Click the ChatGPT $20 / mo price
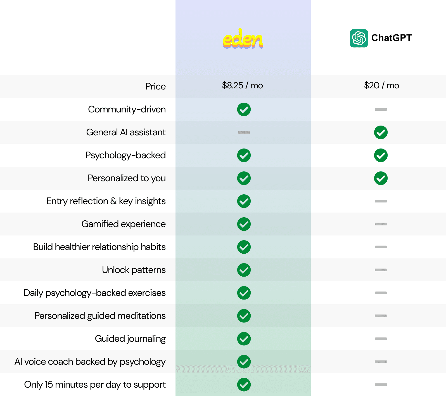The height and width of the screenshot is (396, 446). tap(381, 85)
